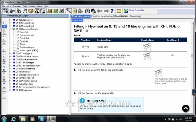Collapse the 01-10 Crank mechanism node

[9, 29]
